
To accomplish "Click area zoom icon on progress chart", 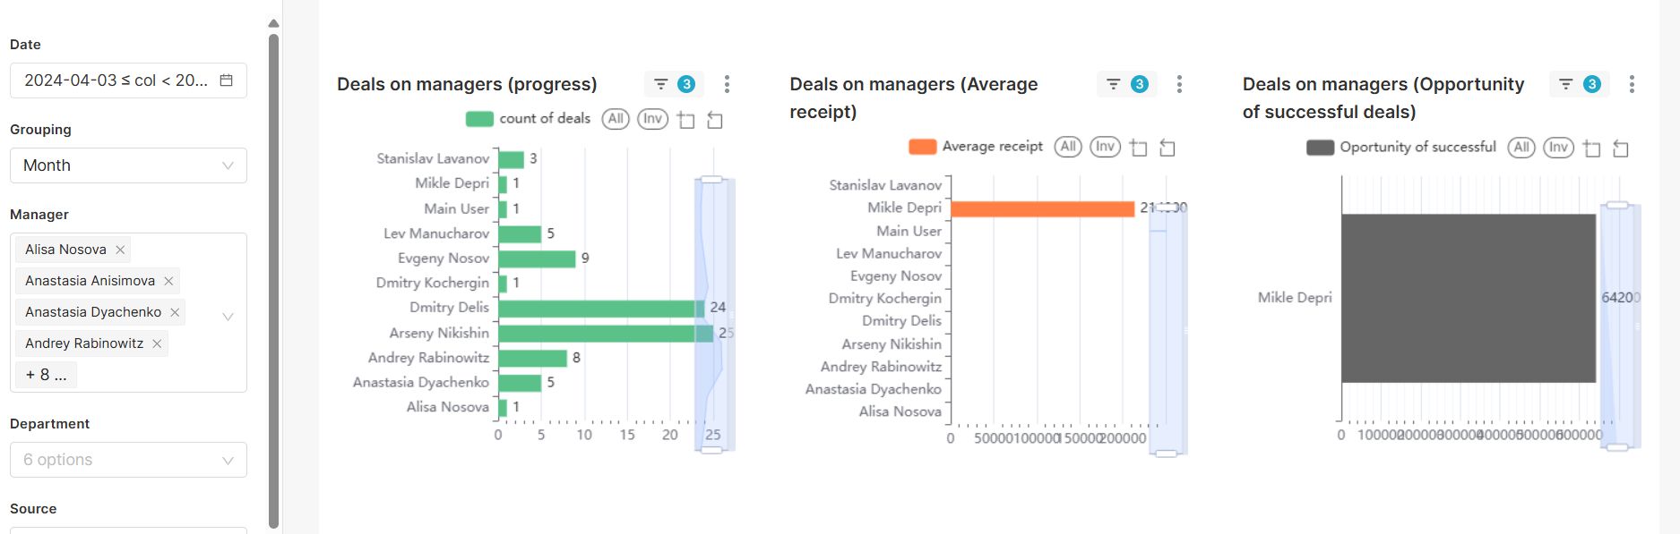I will (x=686, y=120).
